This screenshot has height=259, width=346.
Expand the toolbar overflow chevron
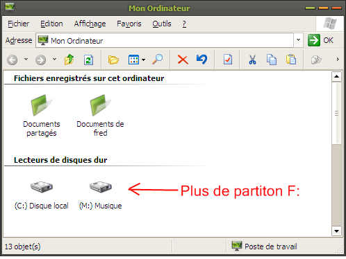[x=338, y=60]
